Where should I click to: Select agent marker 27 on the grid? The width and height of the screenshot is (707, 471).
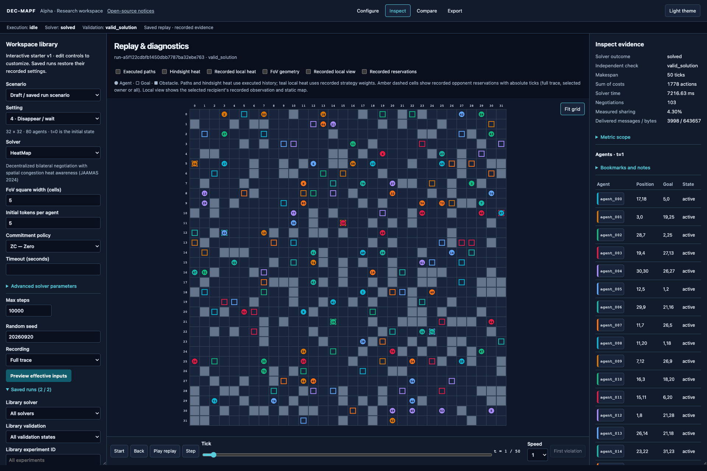tap(224, 134)
